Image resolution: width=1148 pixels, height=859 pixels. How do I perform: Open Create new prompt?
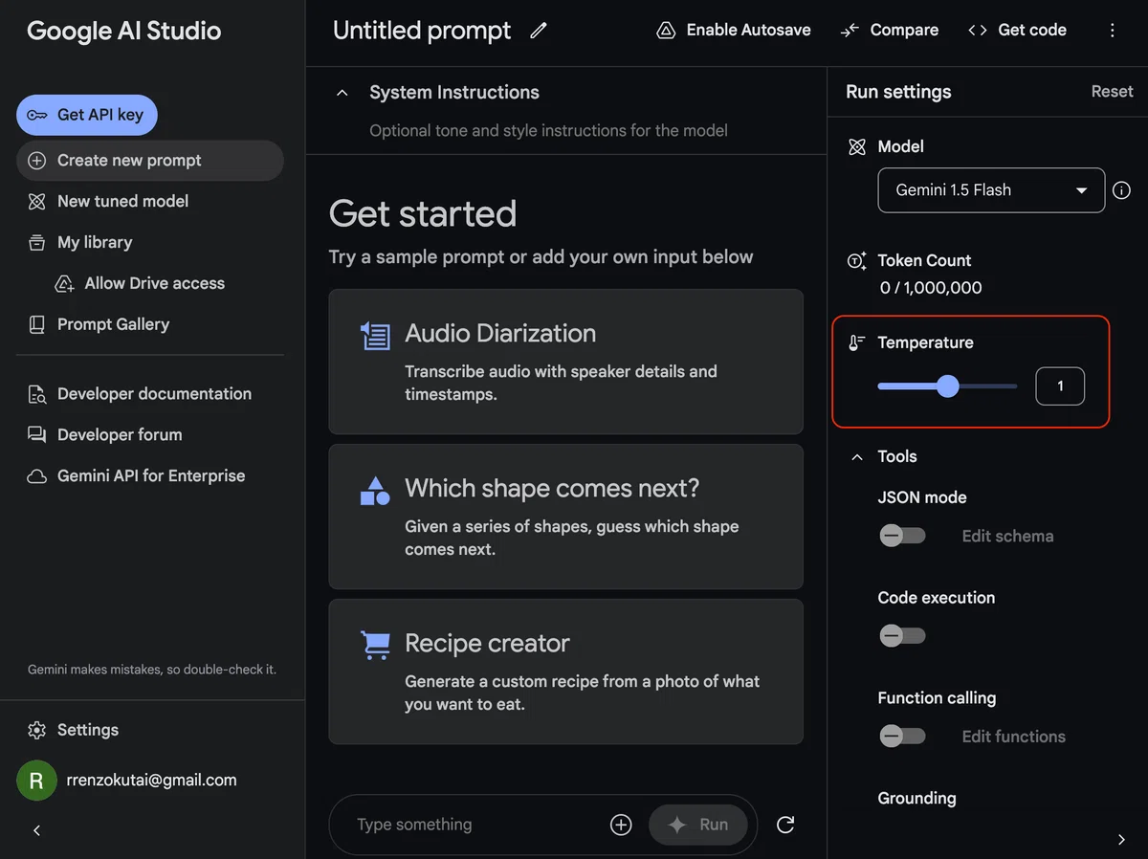[x=150, y=161]
